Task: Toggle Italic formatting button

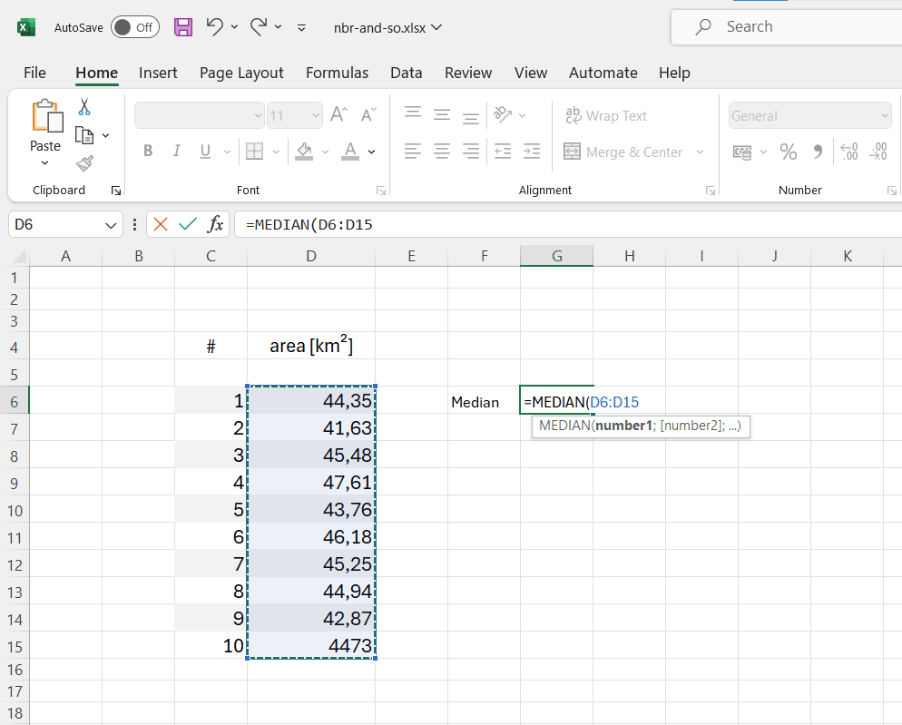Action: (x=176, y=152)
